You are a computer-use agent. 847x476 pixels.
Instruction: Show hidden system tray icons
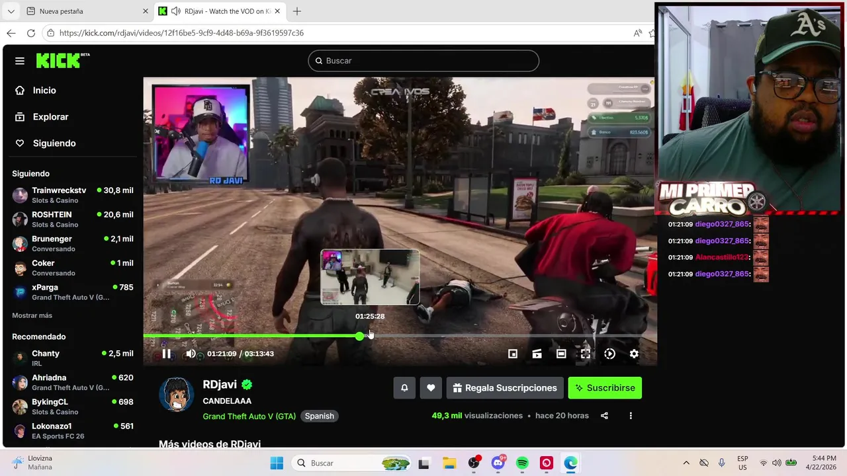coord(686,463)
